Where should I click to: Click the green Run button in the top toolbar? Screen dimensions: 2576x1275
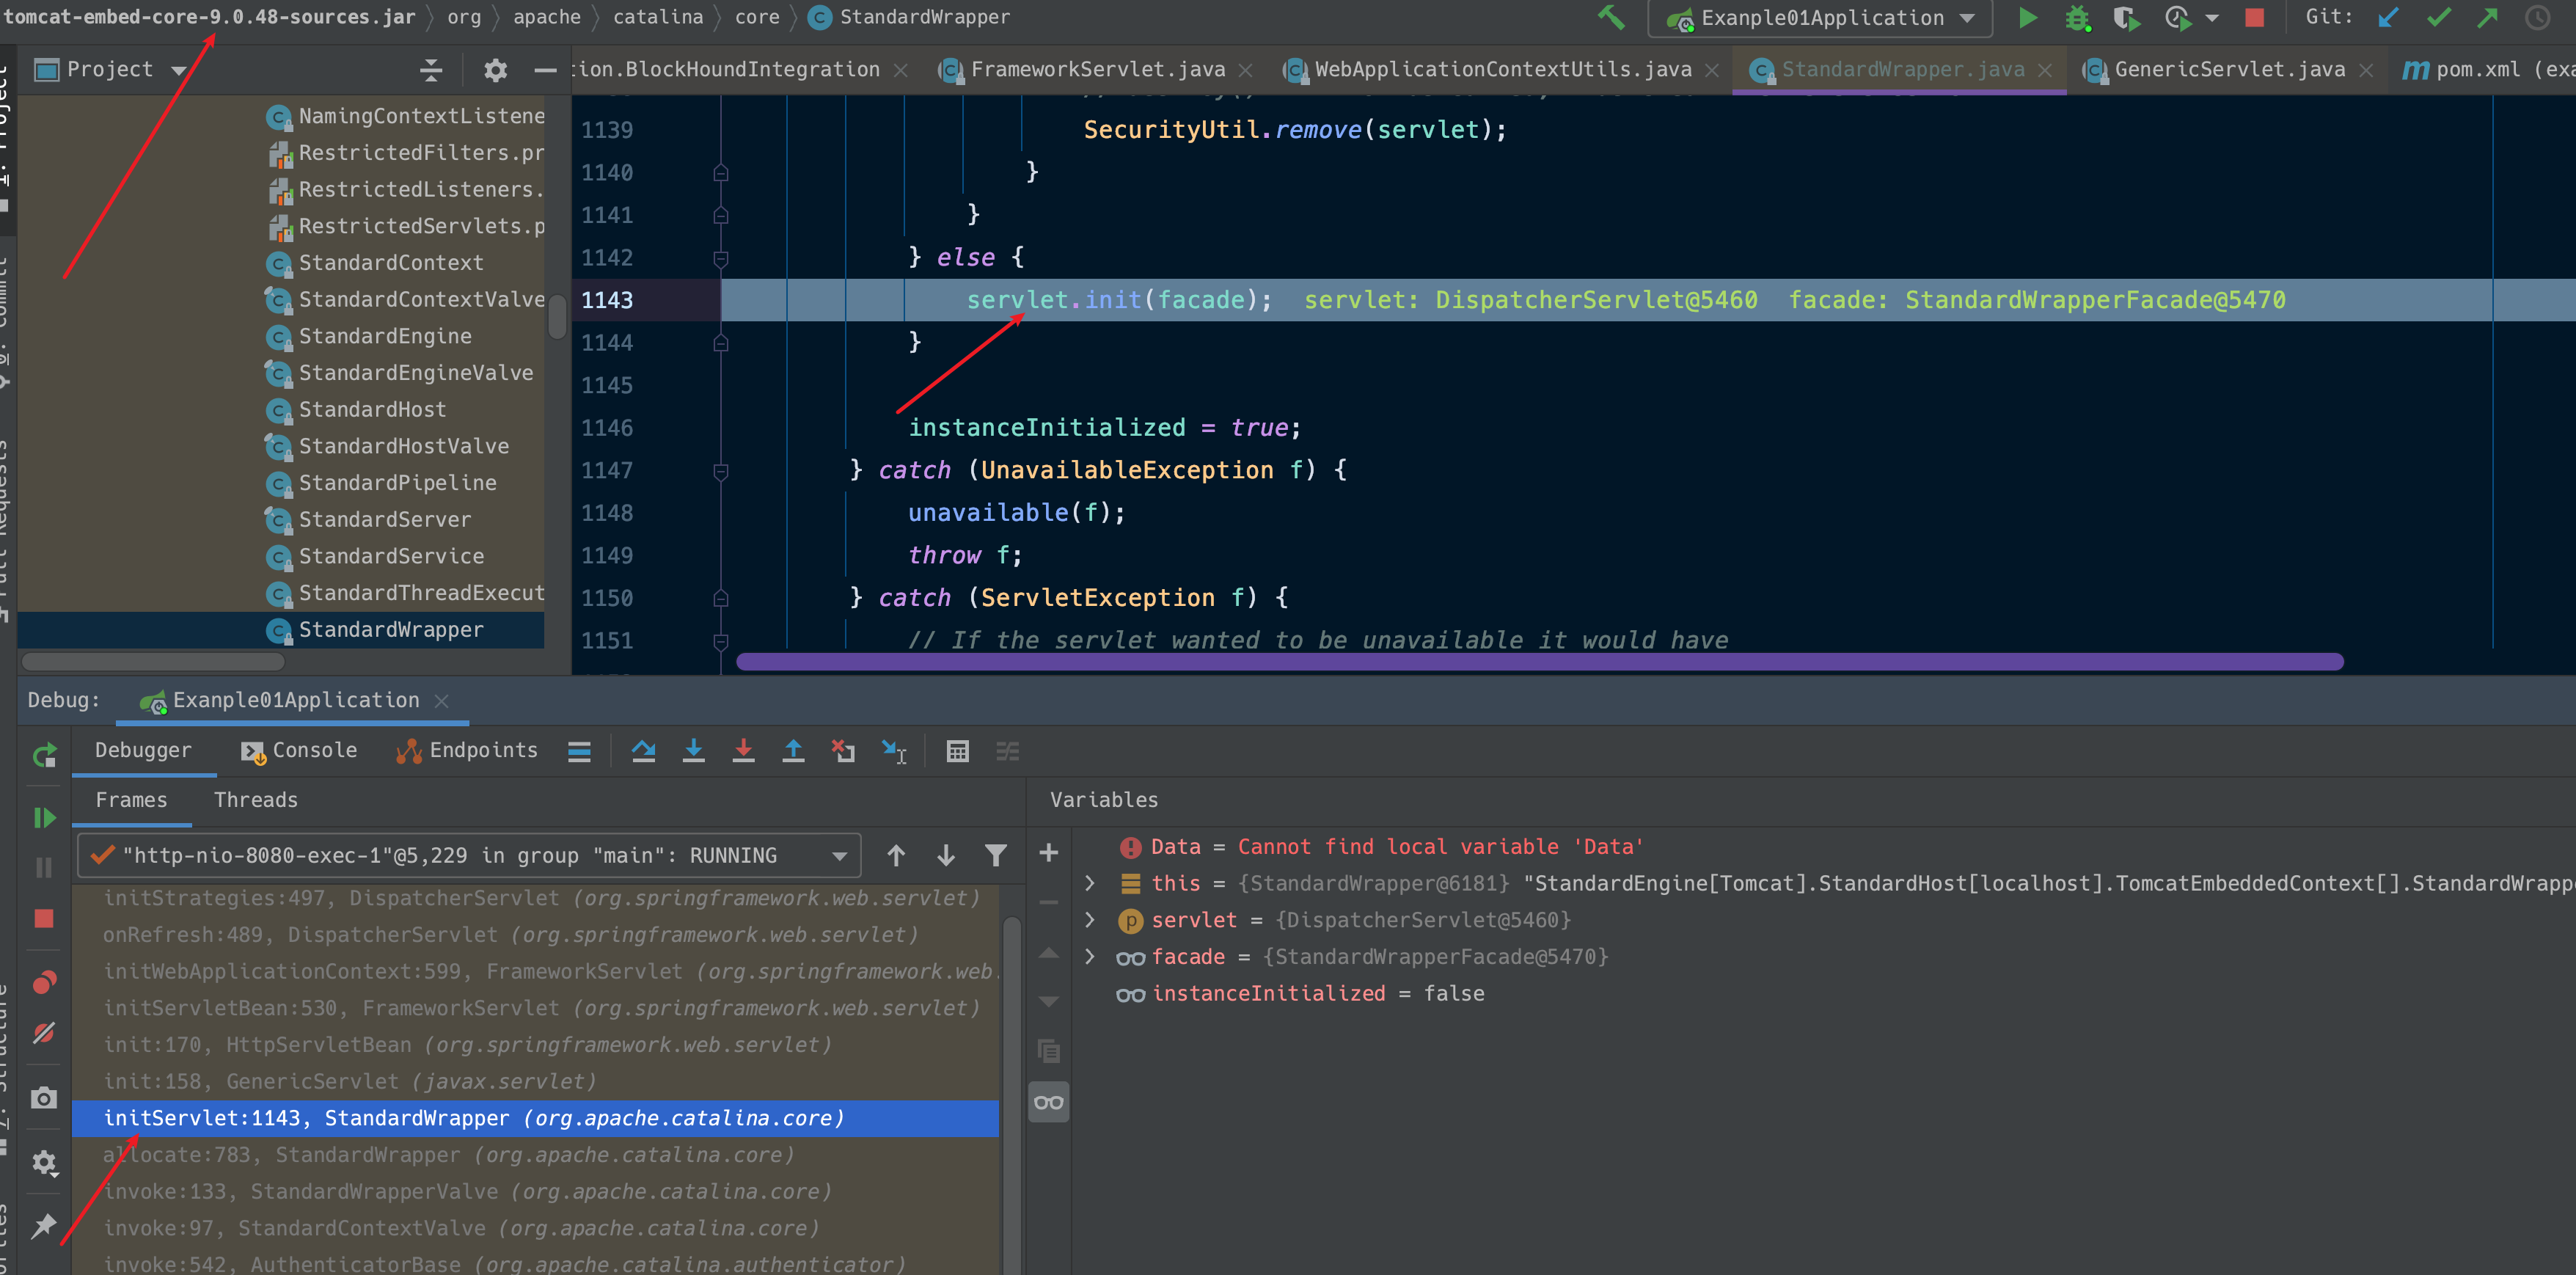pyautogui.click(x=2027, y=18)
